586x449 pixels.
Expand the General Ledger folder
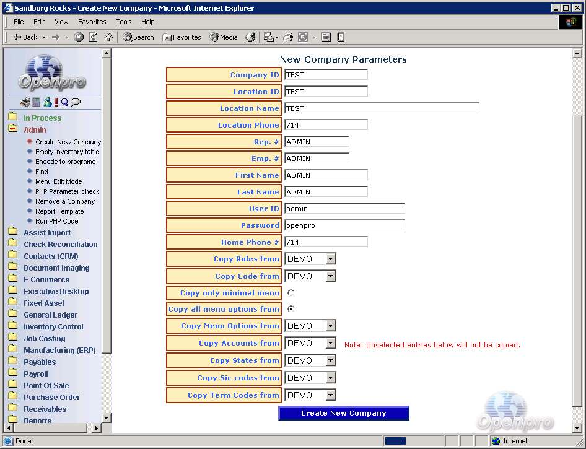[x=50, y=315]
